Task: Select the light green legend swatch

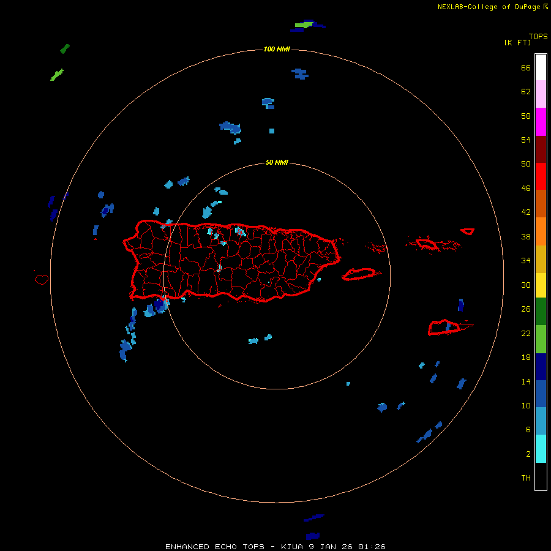Action: coord(541,339)
